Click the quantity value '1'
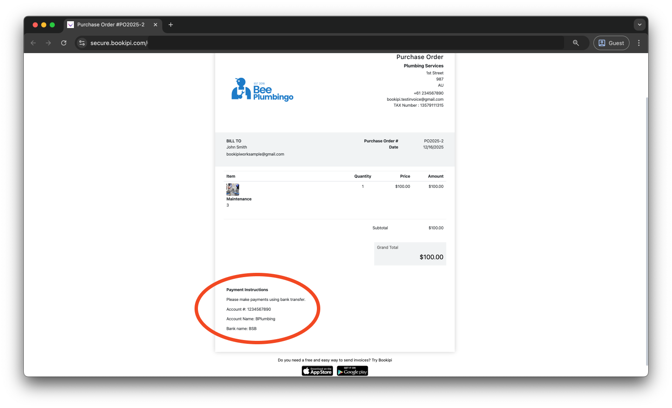 pos(363,187)
